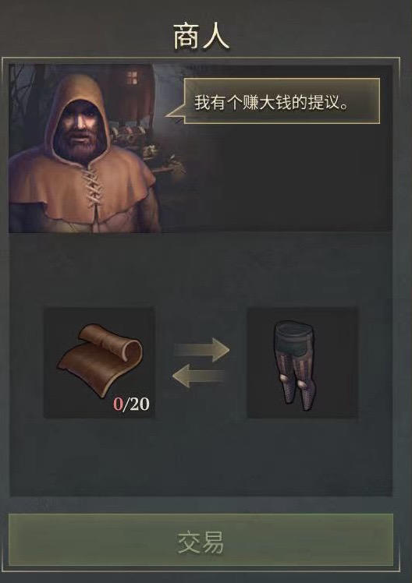Click the leather hide item icon

[99, 362]
